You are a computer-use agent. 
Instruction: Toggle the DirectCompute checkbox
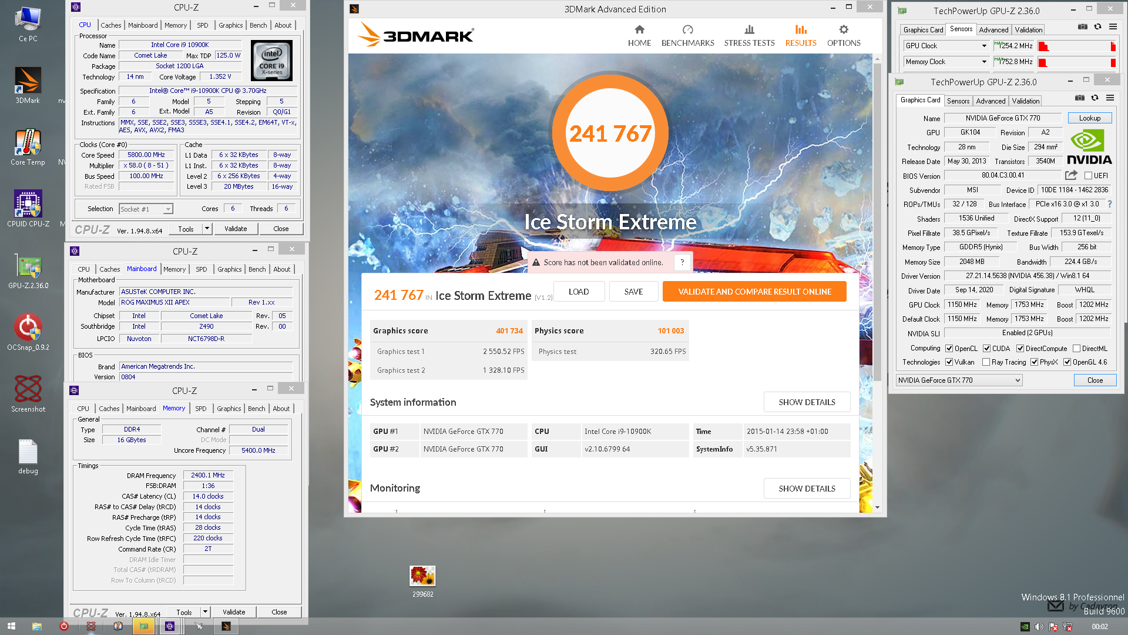point(1020,348)
